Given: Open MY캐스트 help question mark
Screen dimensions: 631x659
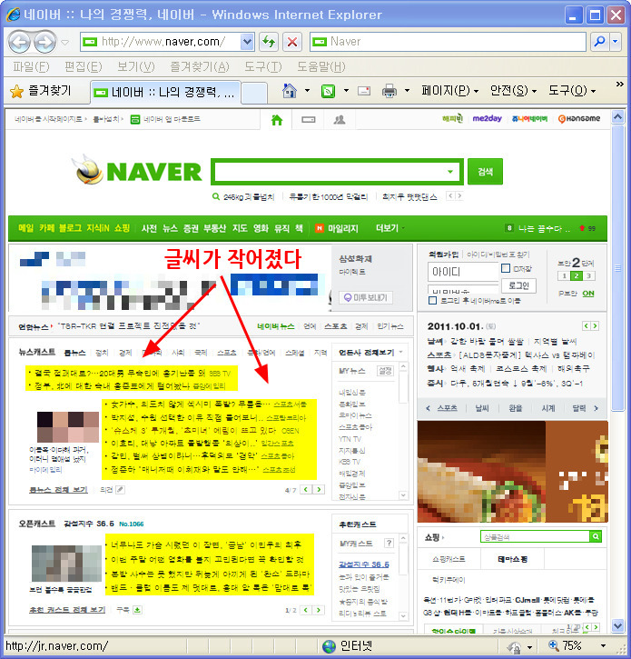Looking at the screenshot, I should click(x=389, y=543).
